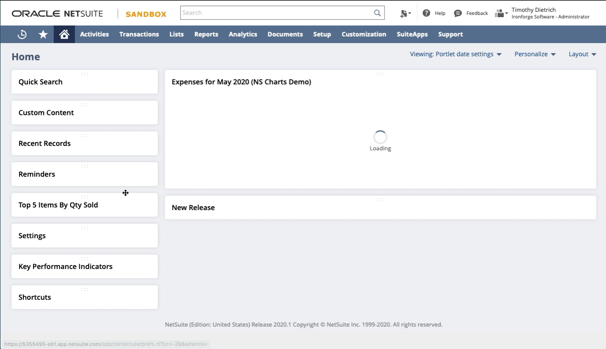Click the New Release portlet title
The width and height of the screenshot is (606, 349).
click(x=193, y=207)
